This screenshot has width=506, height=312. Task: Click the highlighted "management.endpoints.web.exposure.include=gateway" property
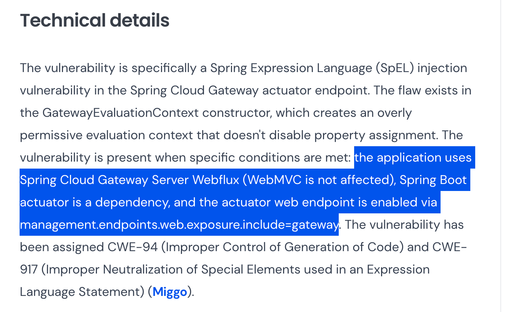click(x=179, y=225)
